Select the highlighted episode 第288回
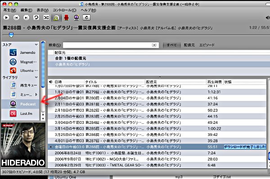Image resolution: width=270 pixels, height=179 pixels. coord(157,147)
